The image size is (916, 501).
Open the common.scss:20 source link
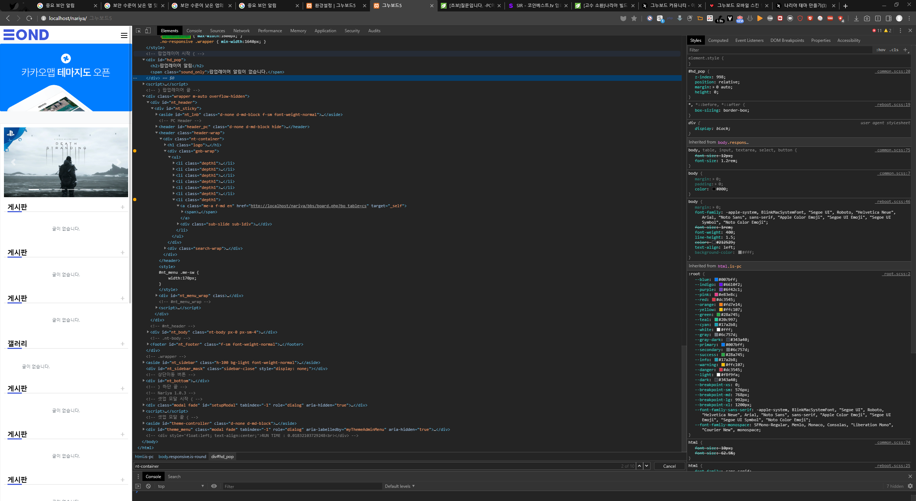pyautogui.click(x=893, y=72)
